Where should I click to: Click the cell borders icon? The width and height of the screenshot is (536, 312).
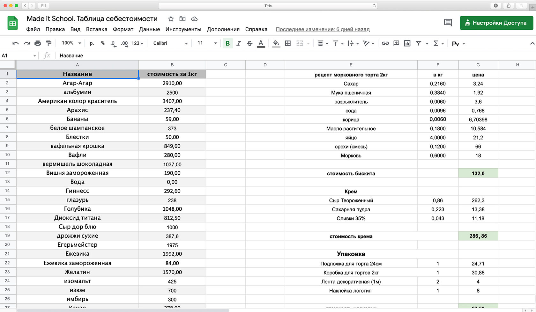click(288, 43)
